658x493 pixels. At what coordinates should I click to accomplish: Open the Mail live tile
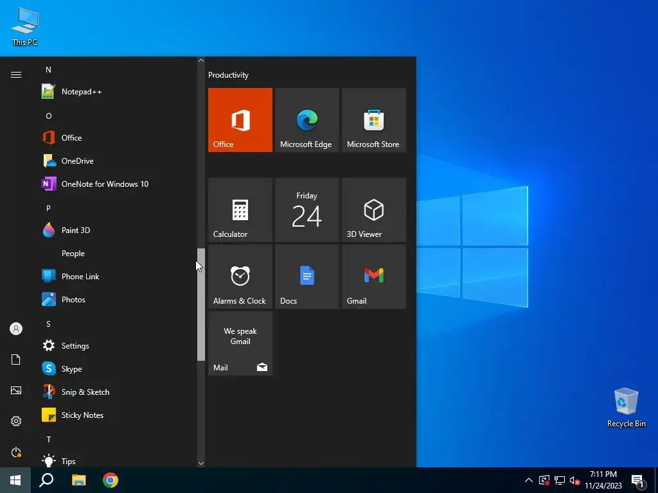click(x=240, y=343)
